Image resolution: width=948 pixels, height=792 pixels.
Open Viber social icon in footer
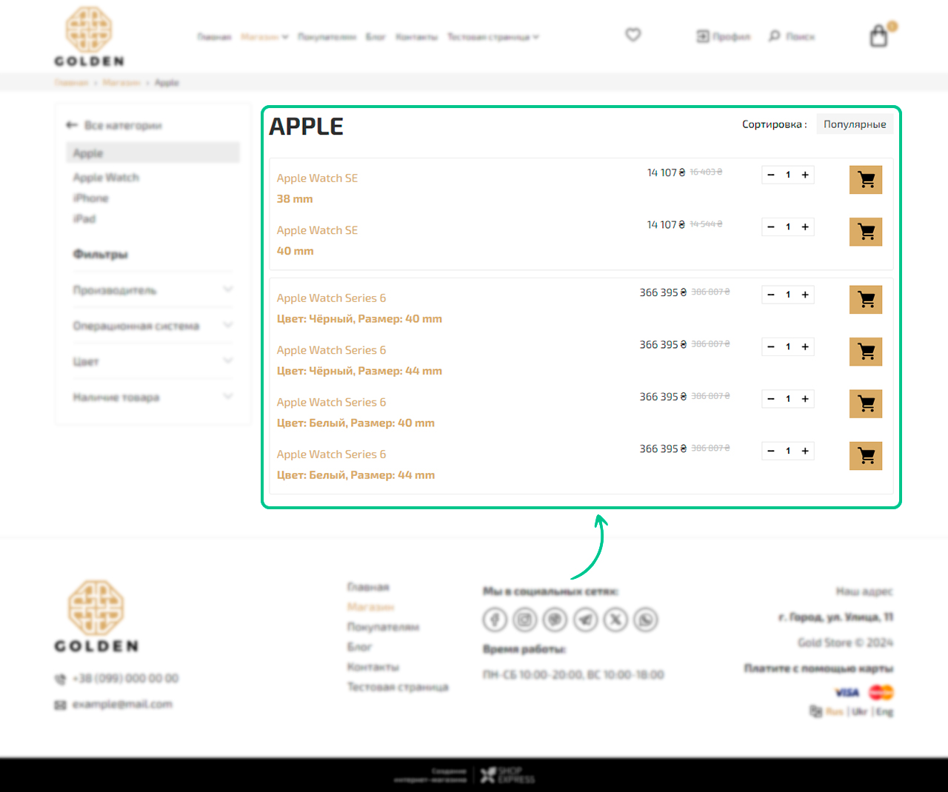tap(555, 620)
